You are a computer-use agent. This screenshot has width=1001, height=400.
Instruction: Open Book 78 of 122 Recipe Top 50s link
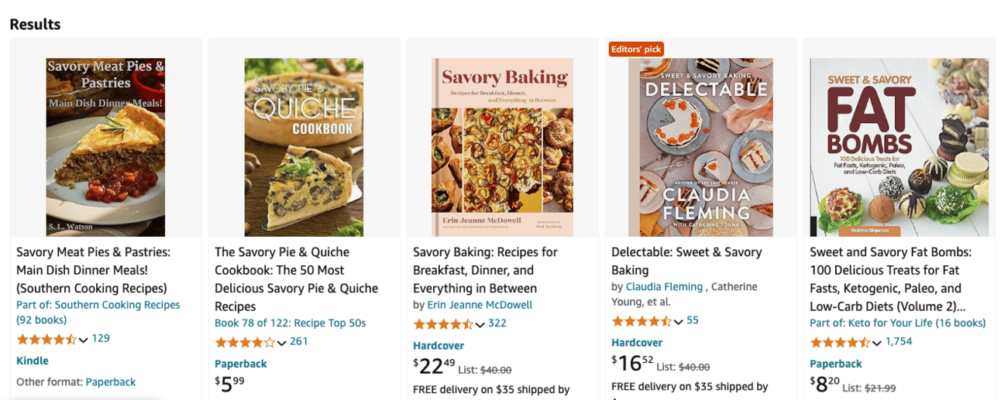(290, 323)
